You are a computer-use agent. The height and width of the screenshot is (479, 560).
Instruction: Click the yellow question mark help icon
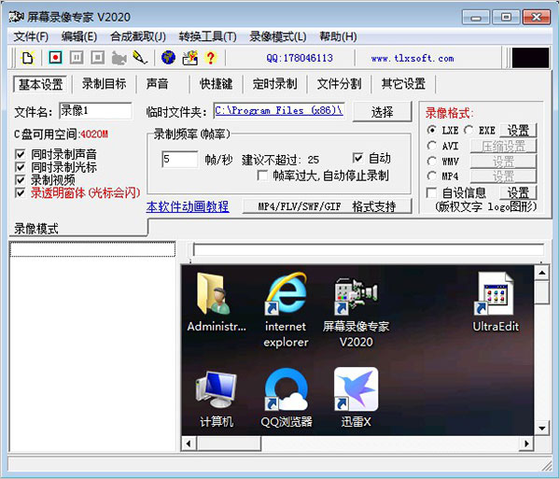click(210, 58)
